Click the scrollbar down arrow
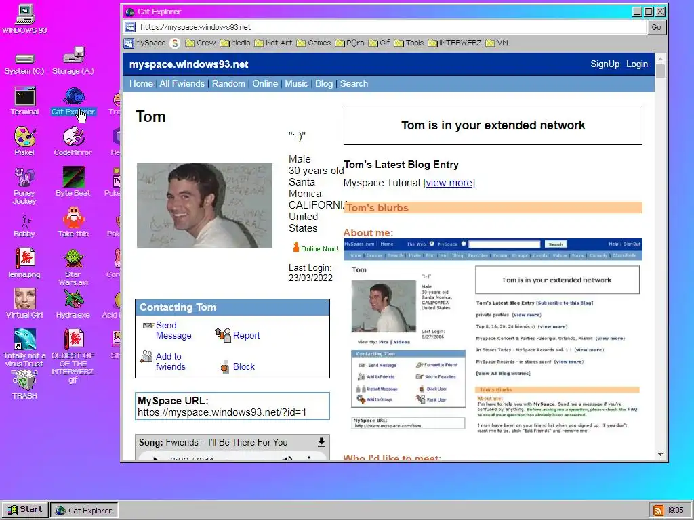The height and width of the screenshot is (520, 694). pos(660,454)
